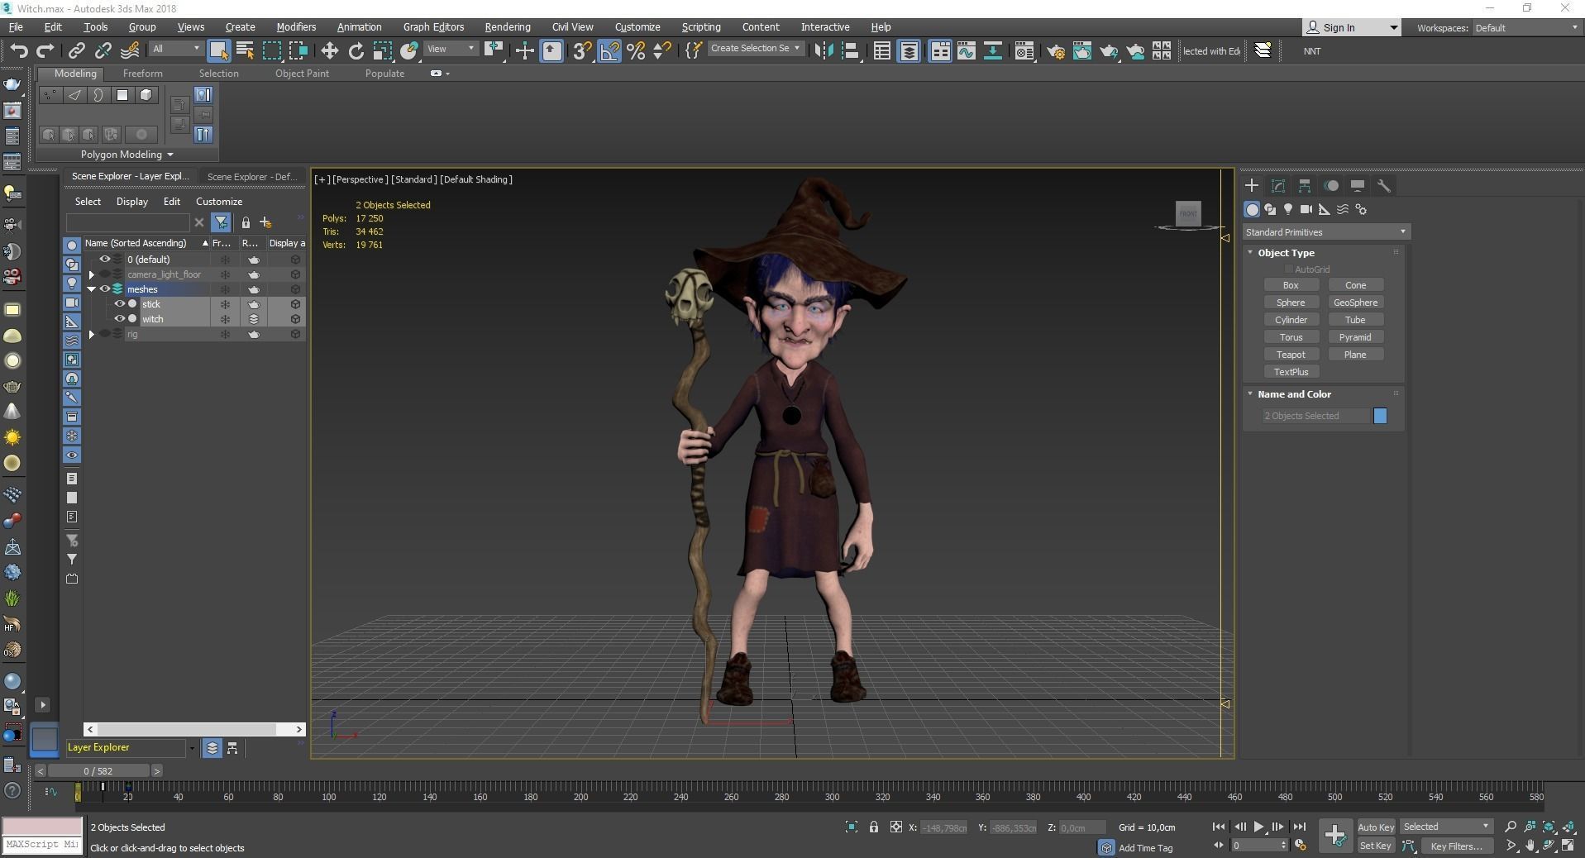Click the Sign In button
The height and width of the screenshot is (858, 1585).
tap(1351, 27)
